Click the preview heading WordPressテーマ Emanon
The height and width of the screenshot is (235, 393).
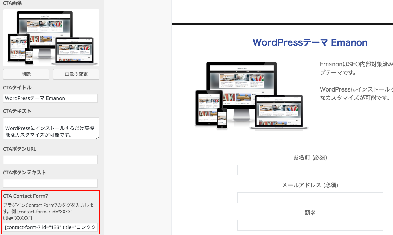tap(310, 42)
